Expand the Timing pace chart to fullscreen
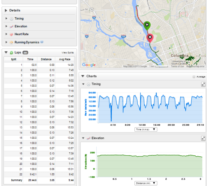Image resolution: width=207 pixels, height=186 pixels. pos(203,84)
